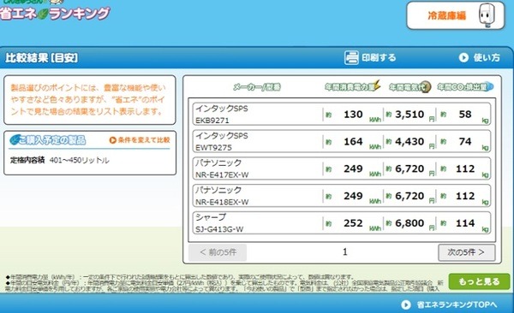Image resolution: width=514 pixels, height=313 pixels.
Task: Click the 249 kWh value for NR-E417EX-W
Action: point(353,168)
